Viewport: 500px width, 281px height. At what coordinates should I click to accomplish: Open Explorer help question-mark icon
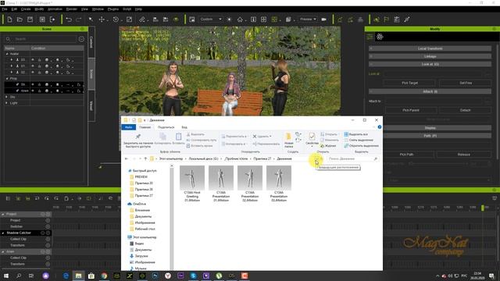click(380, 127)
